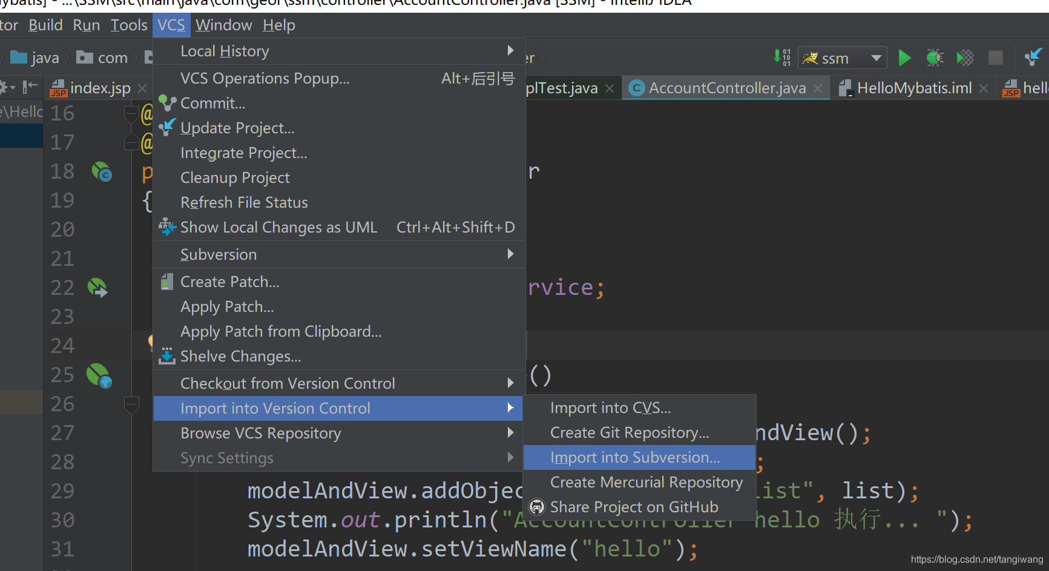Screen dimensions: 1049x571
Task: Select Integrate Project menu entry
Action: point(338,153)
